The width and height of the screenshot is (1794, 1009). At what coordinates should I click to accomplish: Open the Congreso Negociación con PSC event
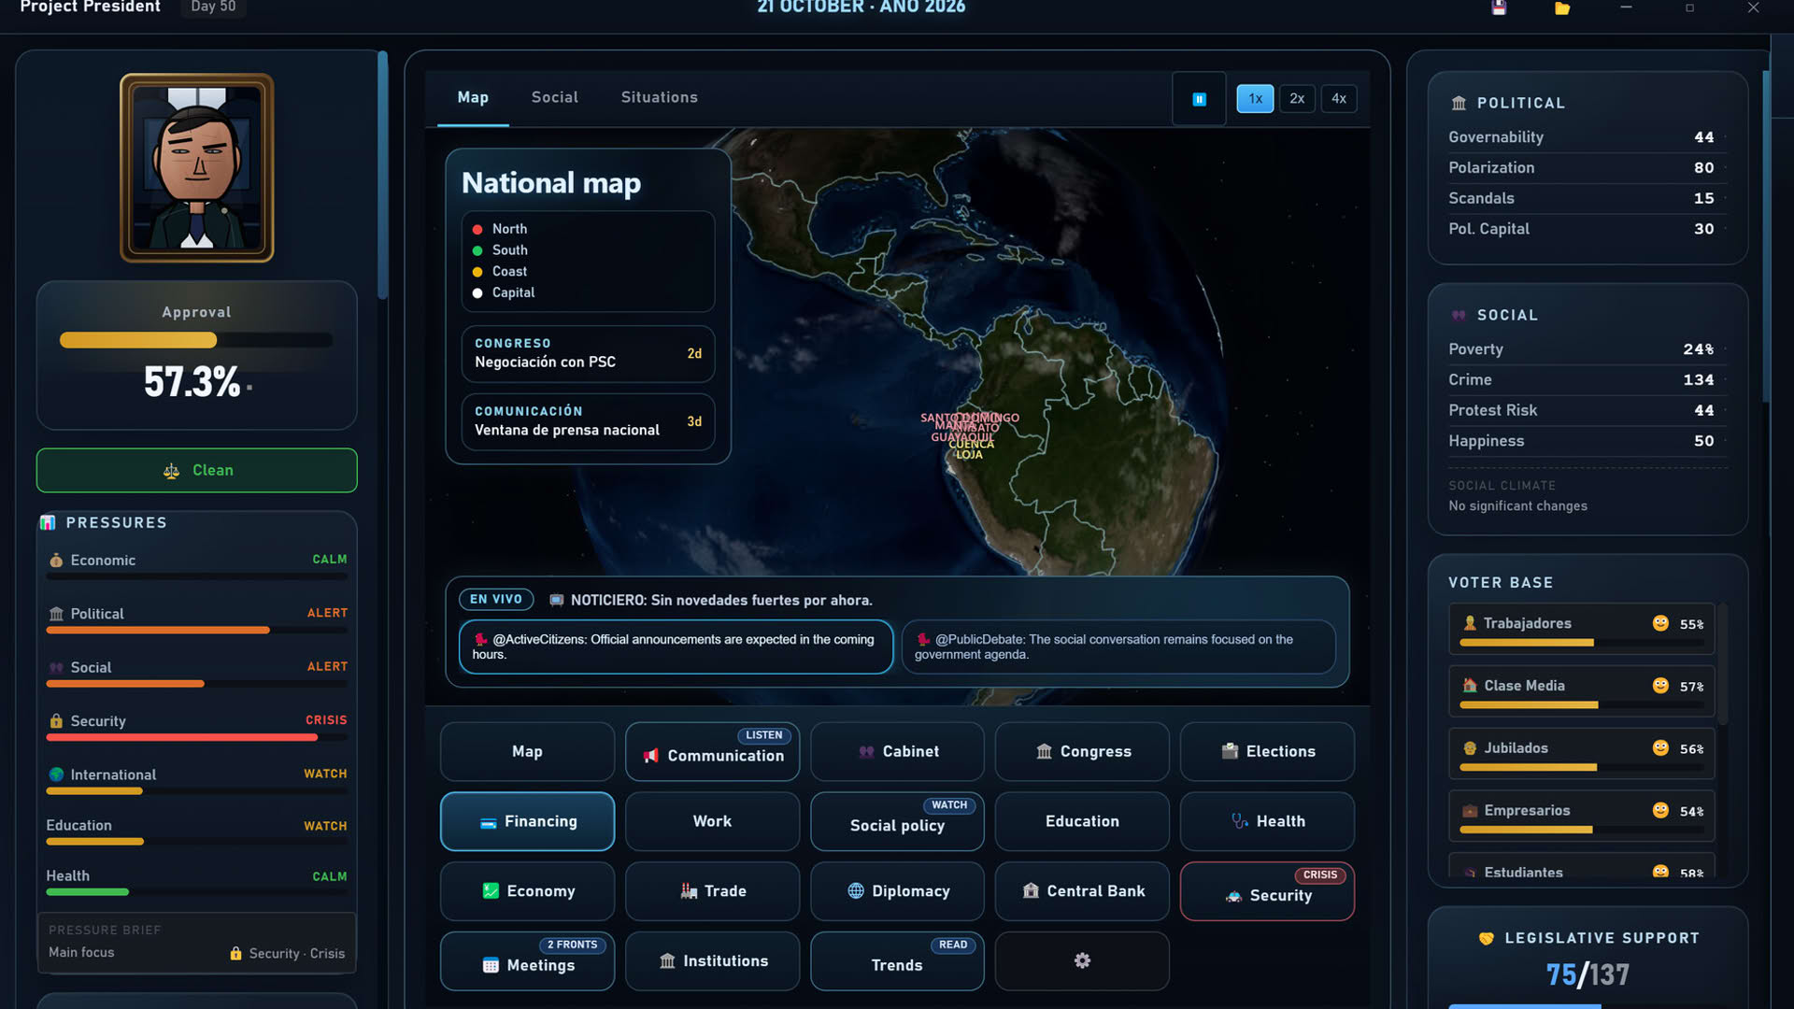tap(588, 353)
